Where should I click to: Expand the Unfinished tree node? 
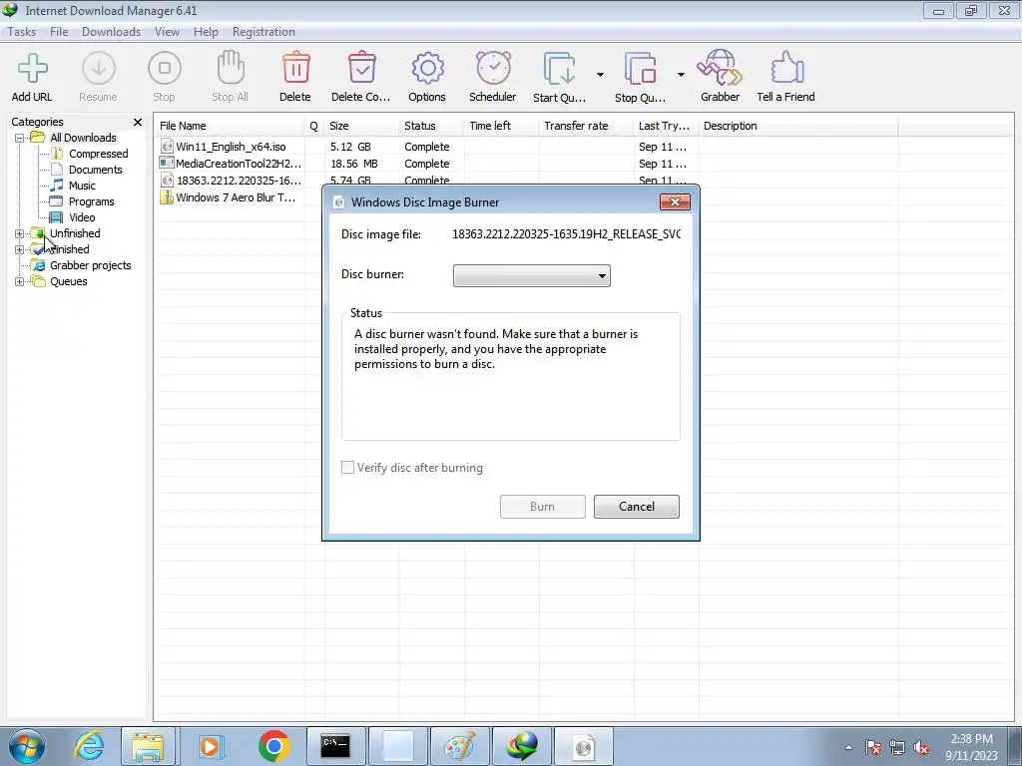(x=20, y=233)
